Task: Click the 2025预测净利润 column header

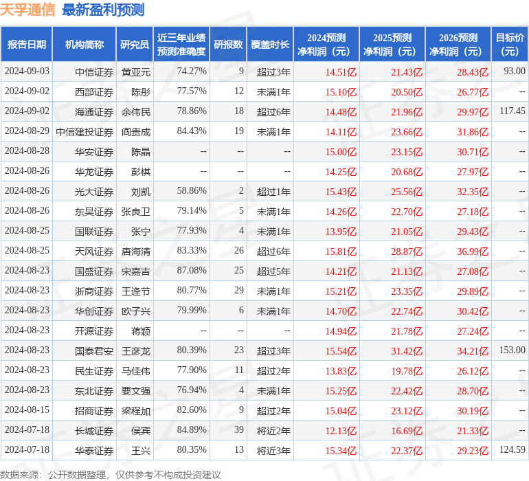Action: point(392,44)
